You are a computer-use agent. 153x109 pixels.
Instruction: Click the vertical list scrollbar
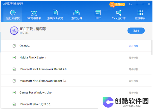point(152,48)
